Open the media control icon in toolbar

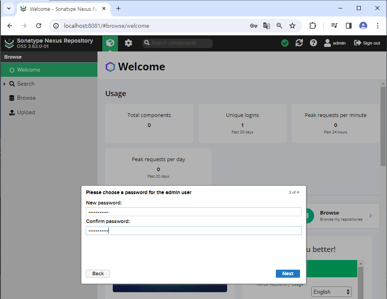pyautogui.click(x=334, y=26)
